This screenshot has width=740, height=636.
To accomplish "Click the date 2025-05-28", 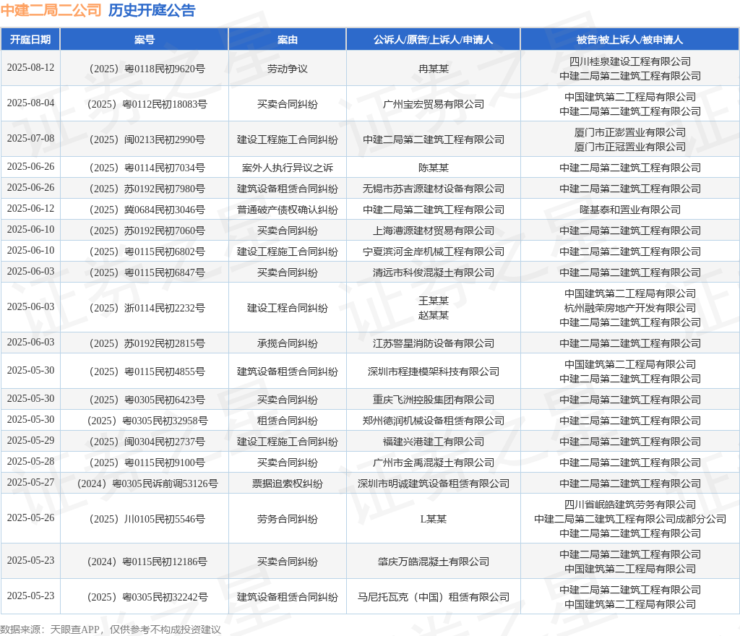I will (x=30, y=461).
